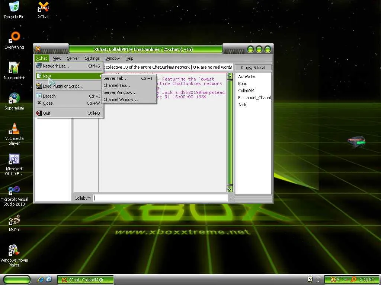Viewport: 381px width, 285px height.
Task: Click the message input field
Action: pos(161,198)
